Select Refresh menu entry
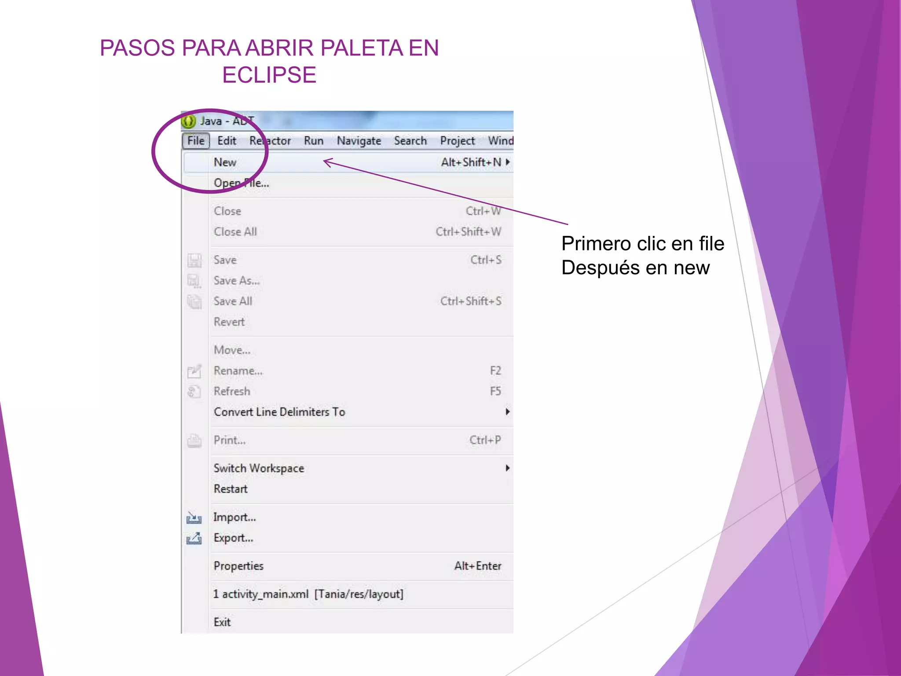901x676 pixels. point(348,392)
